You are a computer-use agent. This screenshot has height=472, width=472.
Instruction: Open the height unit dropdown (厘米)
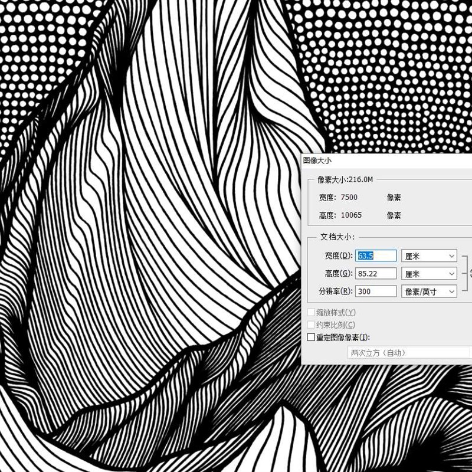click(429, 274)
